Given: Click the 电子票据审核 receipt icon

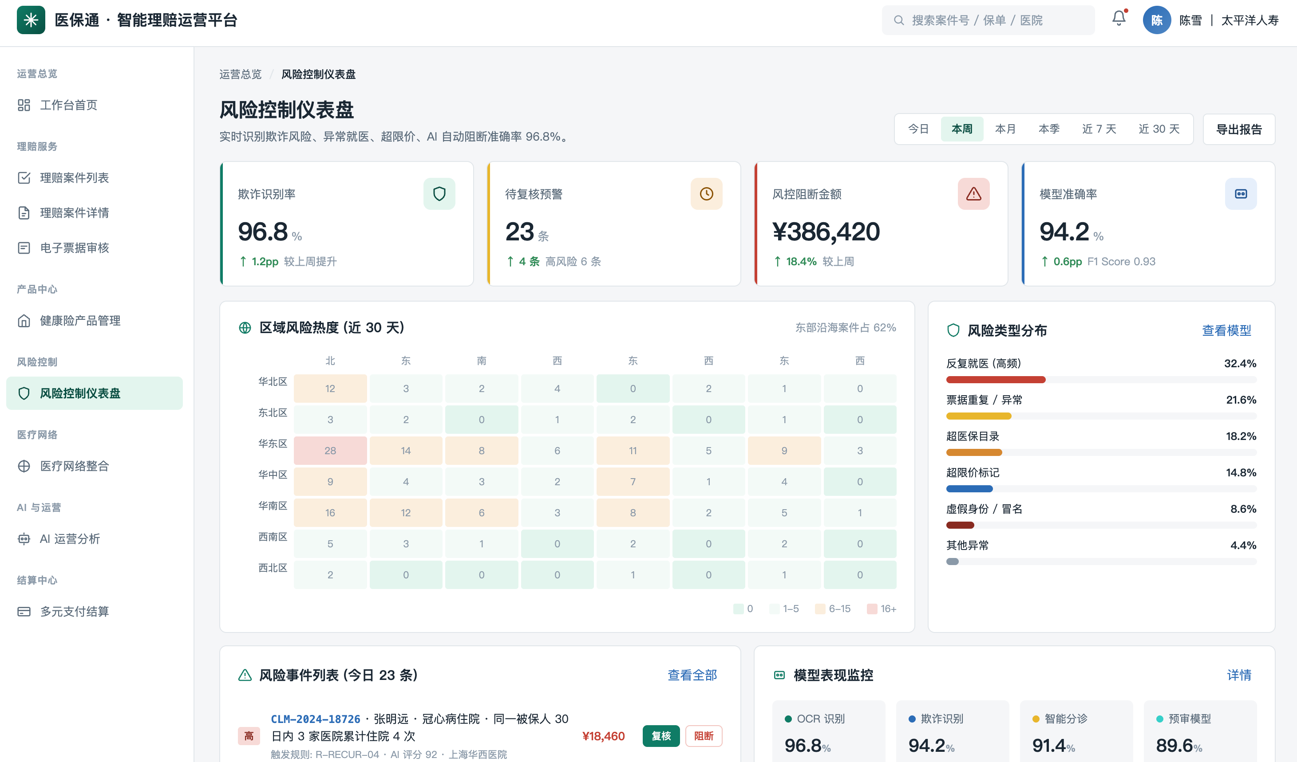Looking at the screenshot, I should (24, 248).
